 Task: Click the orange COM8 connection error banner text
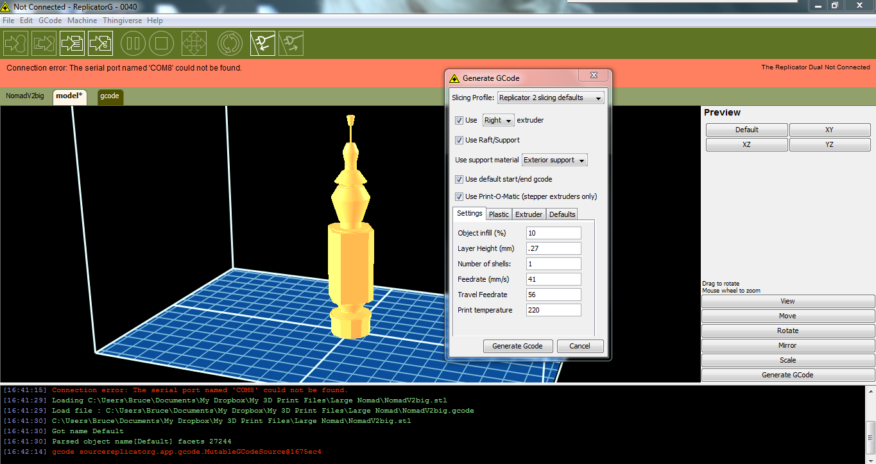(124, 67)
